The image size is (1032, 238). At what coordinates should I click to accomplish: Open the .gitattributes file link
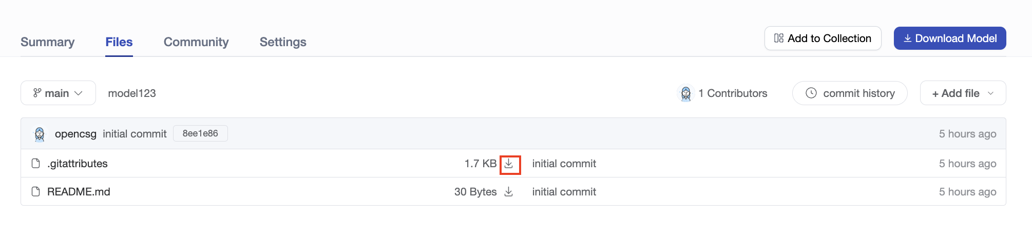(78, 164)
